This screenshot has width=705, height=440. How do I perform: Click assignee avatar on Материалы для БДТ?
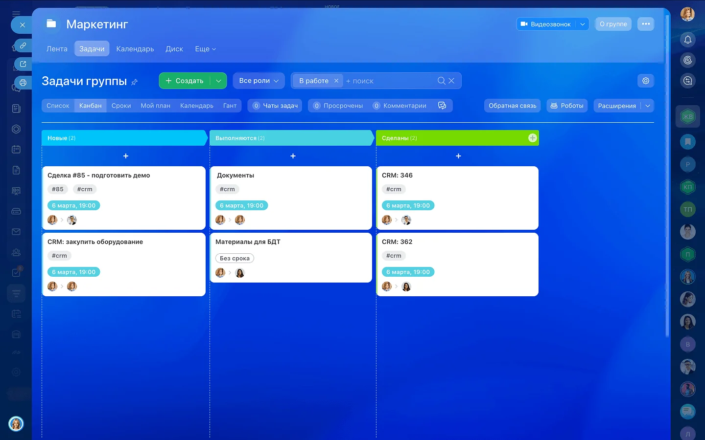tap(240, 273)
